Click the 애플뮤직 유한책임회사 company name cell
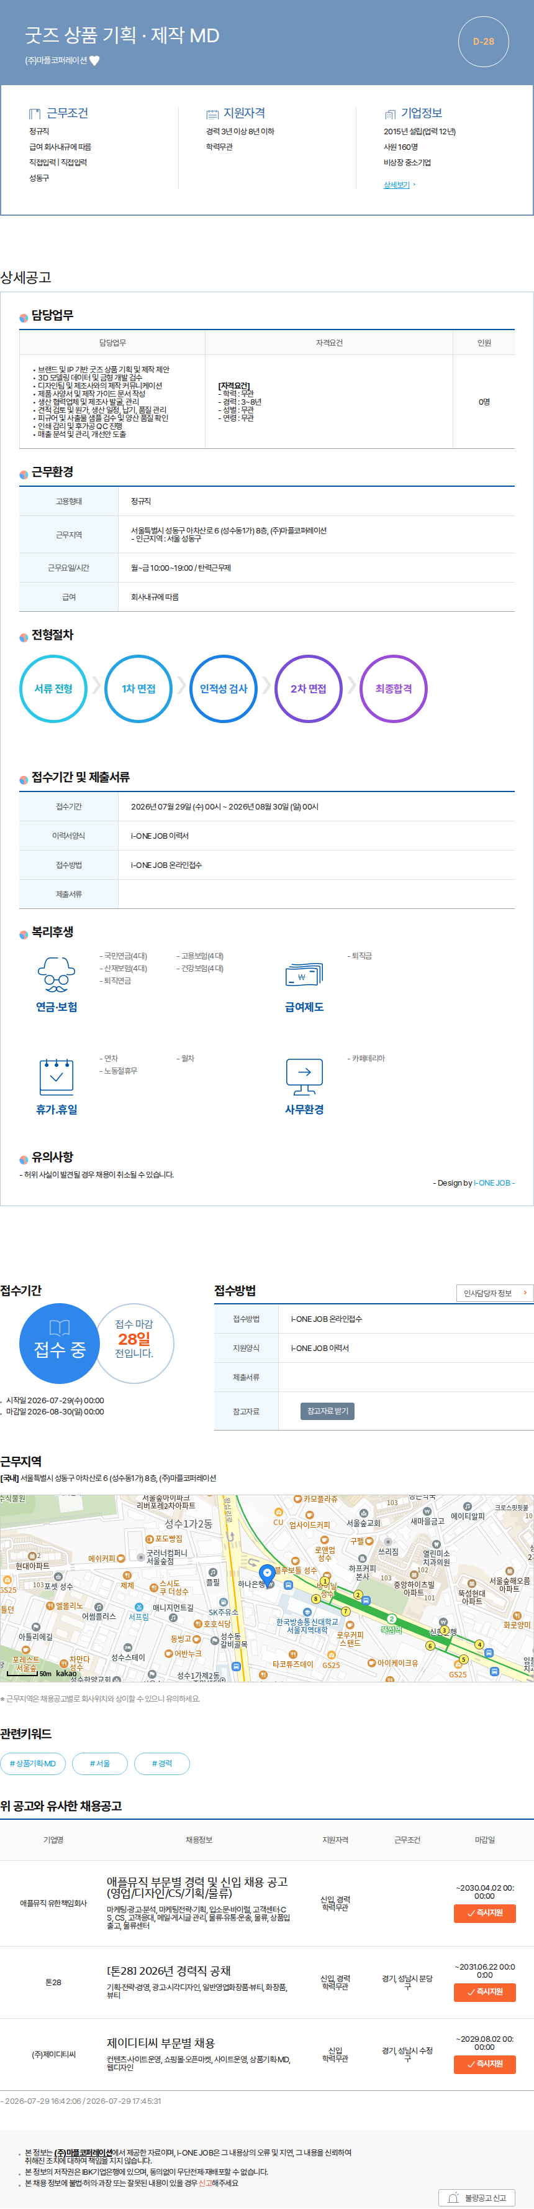 53,1903
